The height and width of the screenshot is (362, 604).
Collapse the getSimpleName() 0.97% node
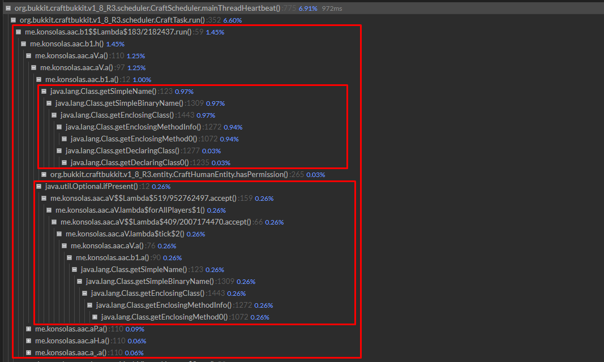coord(44,92)
